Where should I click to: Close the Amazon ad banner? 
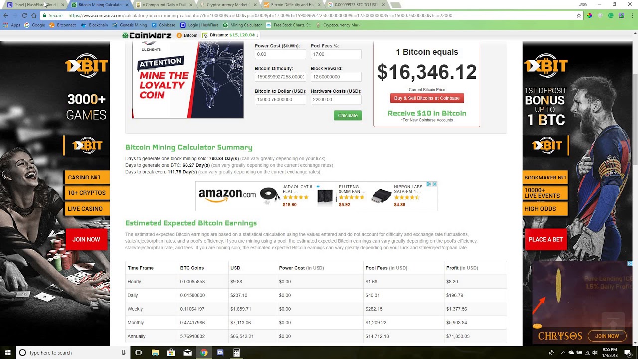(x=434, y=184)
